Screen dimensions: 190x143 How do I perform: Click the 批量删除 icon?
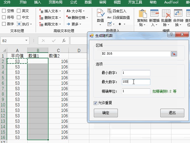166,13
